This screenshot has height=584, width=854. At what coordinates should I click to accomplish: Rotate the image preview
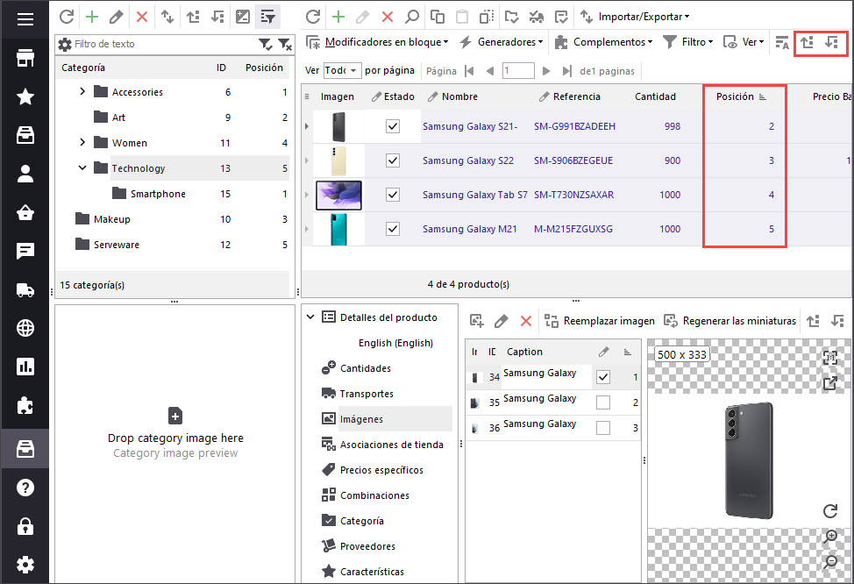click(830, 511)
